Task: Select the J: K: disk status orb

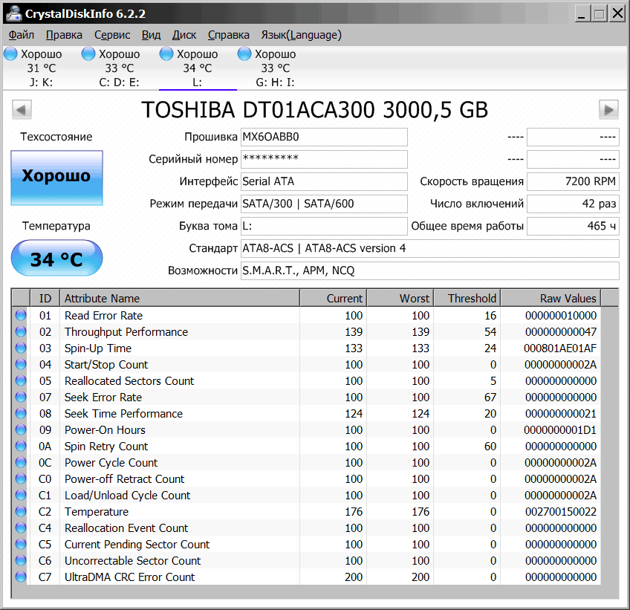Action: [x=10, y=53]
